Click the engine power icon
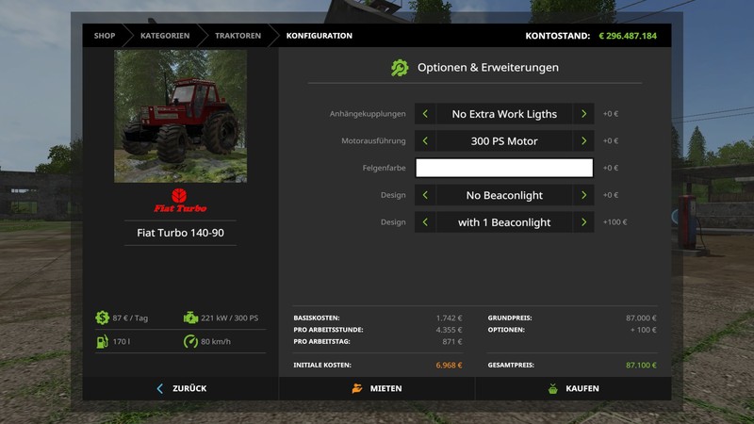This screenshot has height=424, width=754. coord(191,318)
